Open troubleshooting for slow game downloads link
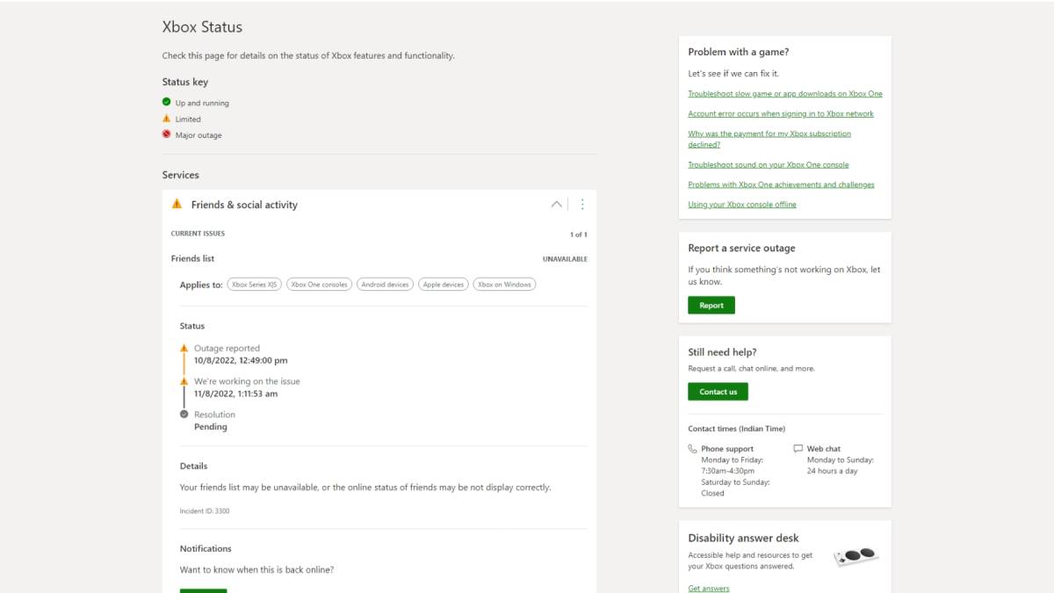This screenshot has width=1054, height=593. tap(784, 93)
